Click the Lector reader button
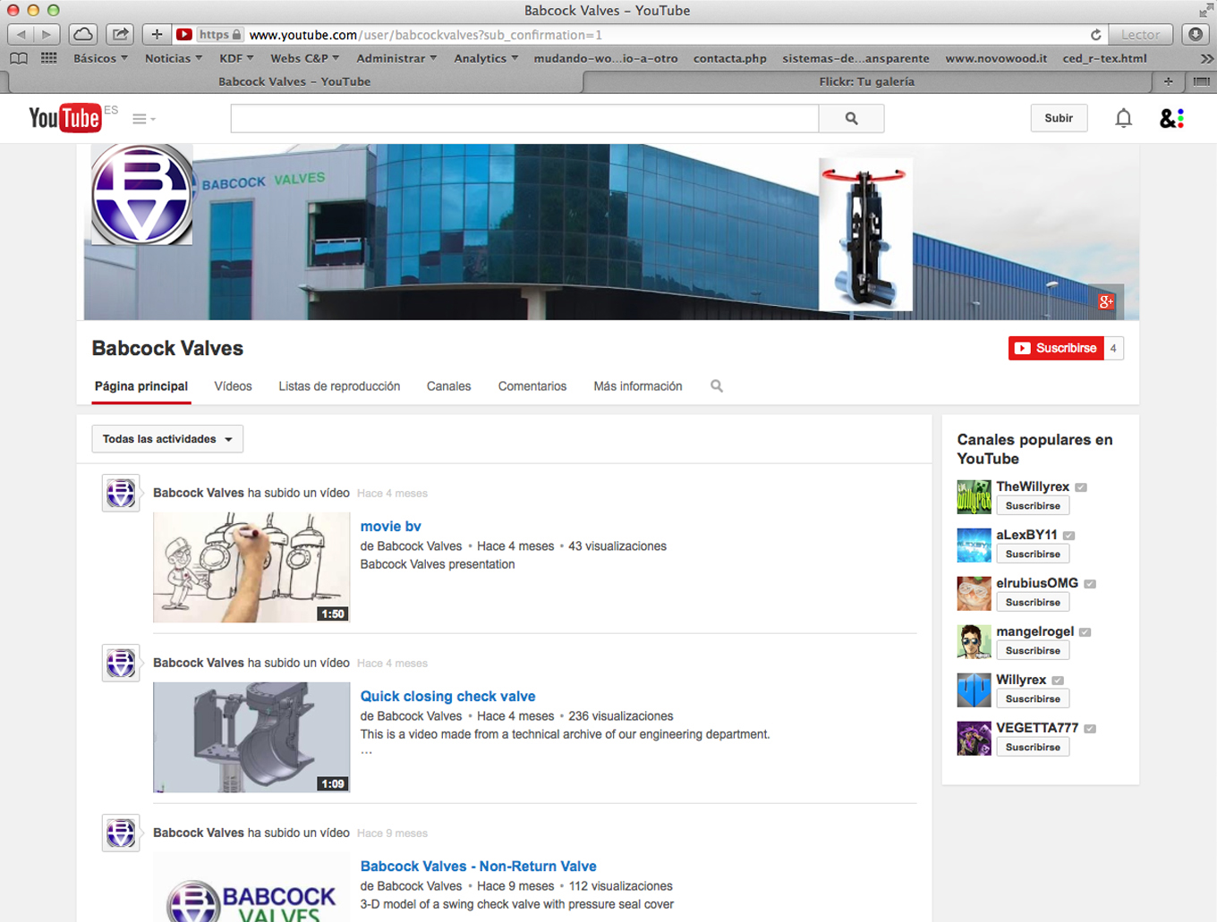The width and height of the screenshot is (1217, 922). [1140, 34]
